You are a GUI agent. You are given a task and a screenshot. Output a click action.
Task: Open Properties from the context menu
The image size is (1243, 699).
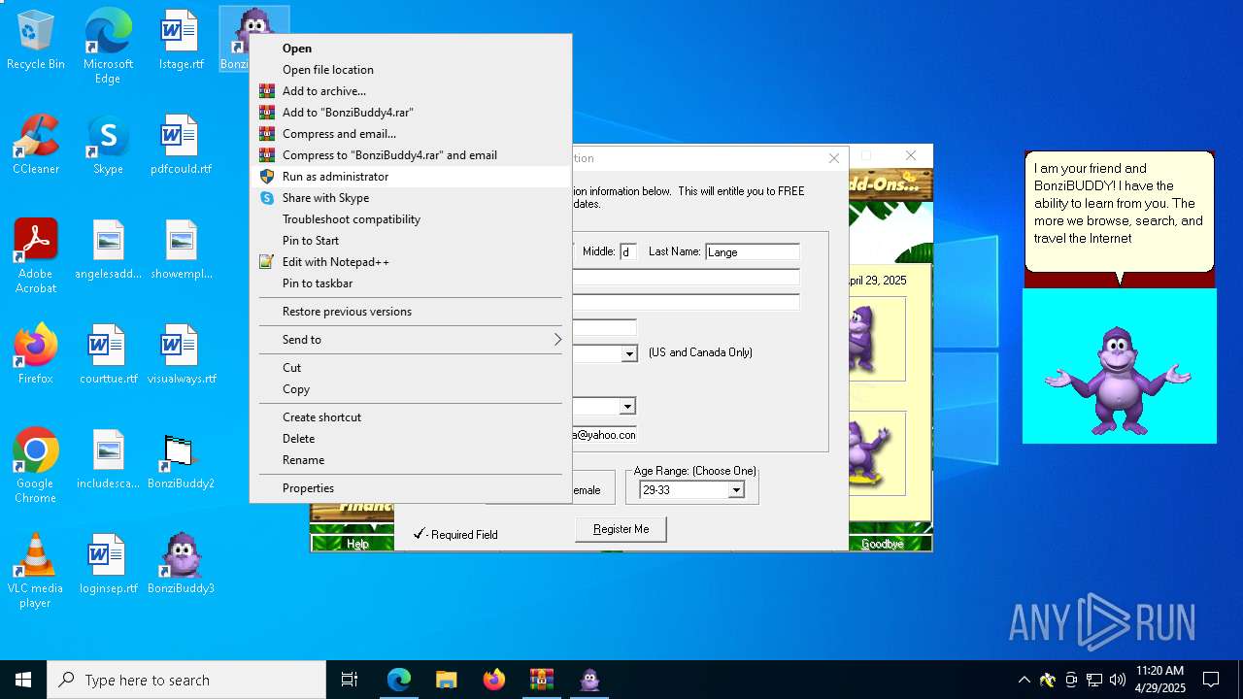point(410,488)
